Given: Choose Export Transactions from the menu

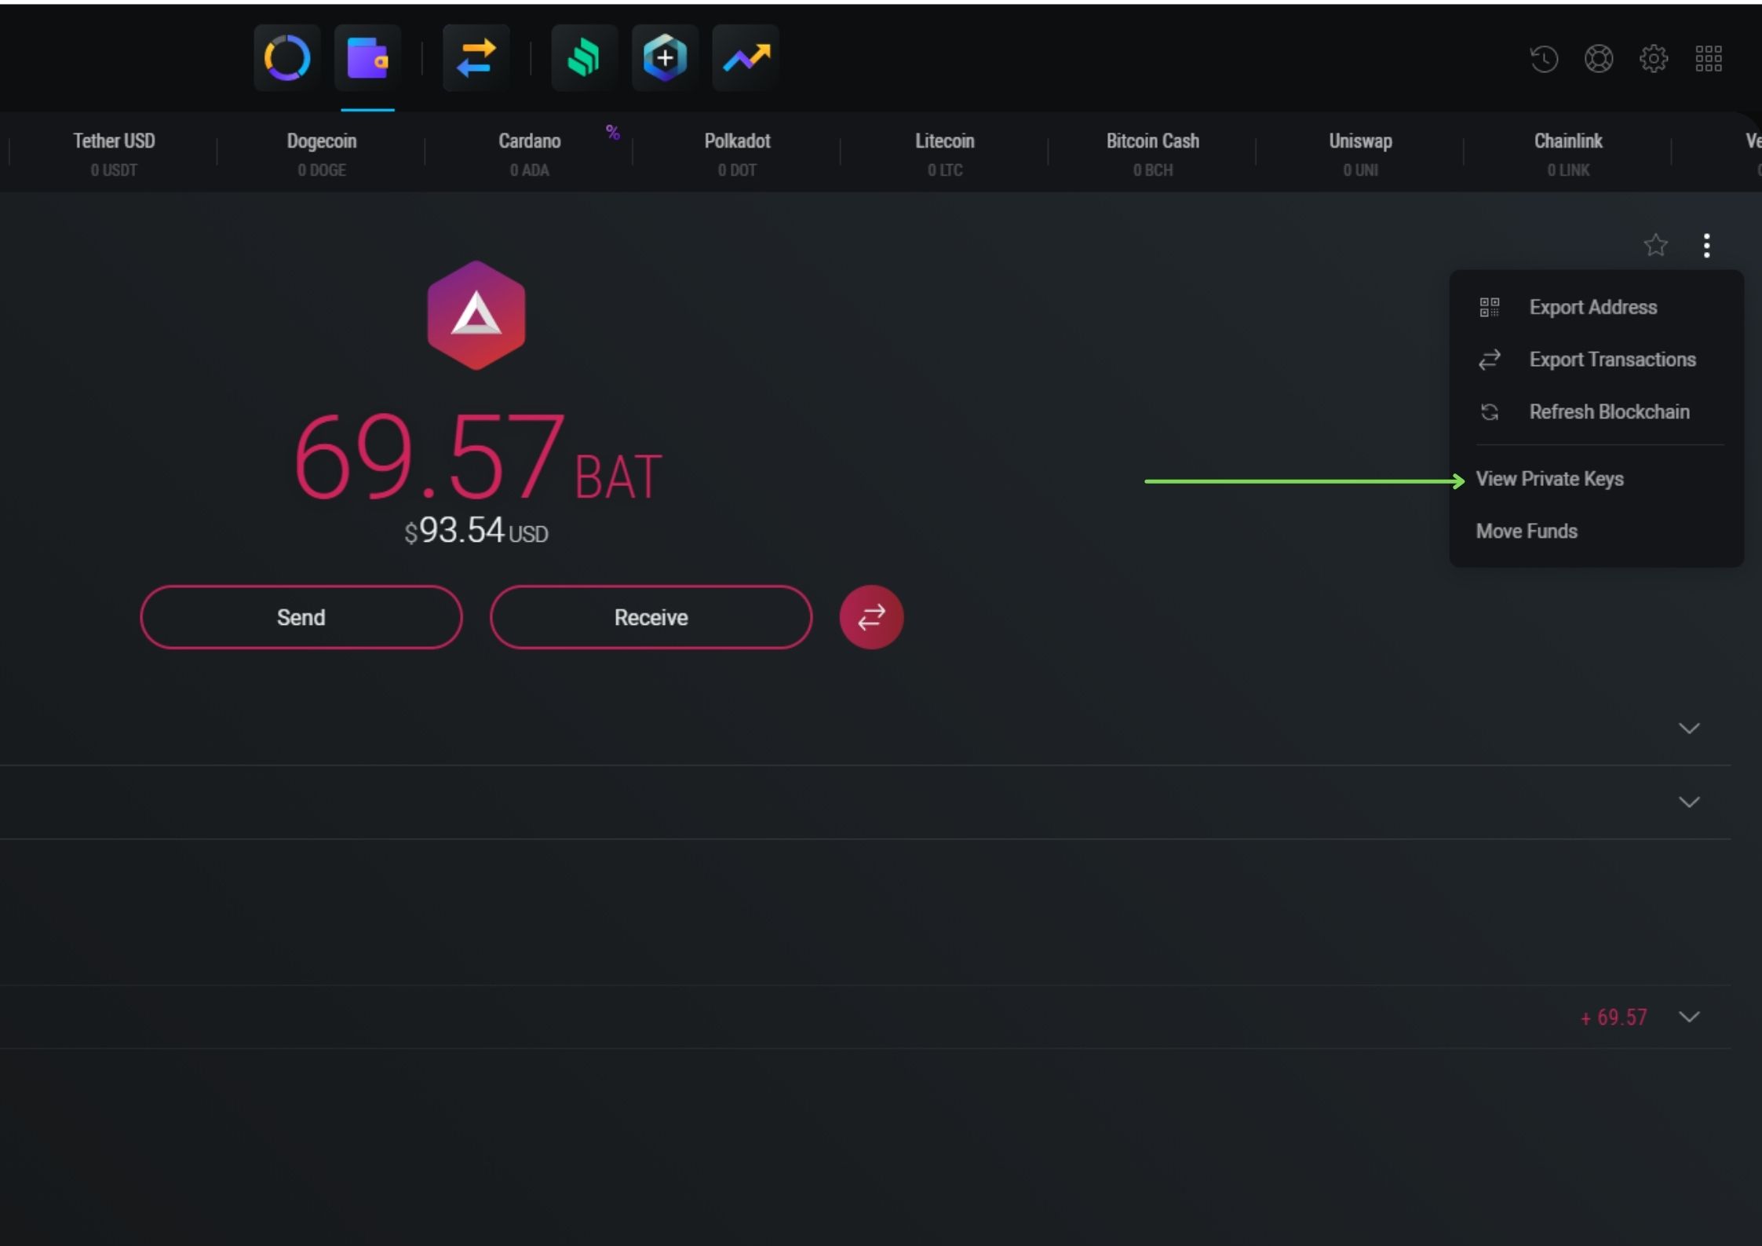Looking at the screenshot, I should point(1596,360).
